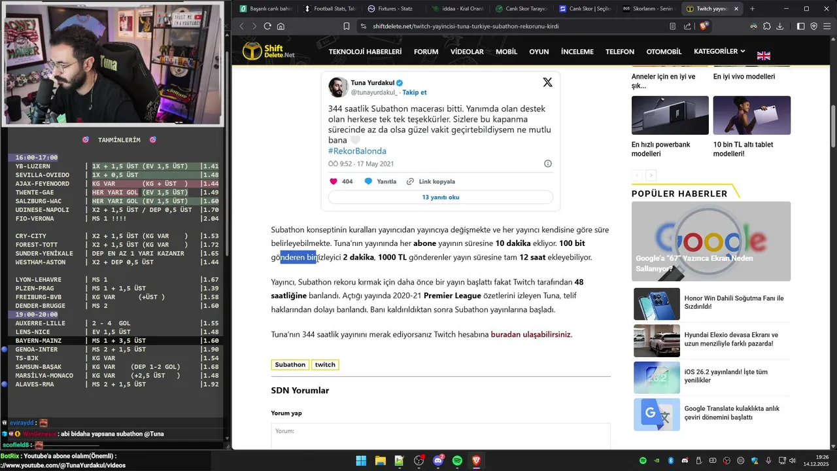Open iOS 26.2 yayınlandı article

pos(726,376)
